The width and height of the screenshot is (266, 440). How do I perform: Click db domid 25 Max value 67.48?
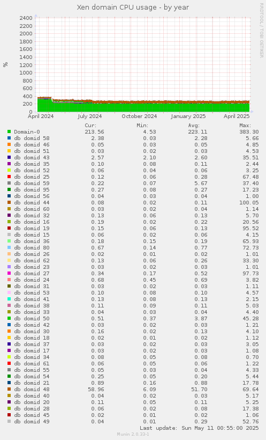point(250,177)
